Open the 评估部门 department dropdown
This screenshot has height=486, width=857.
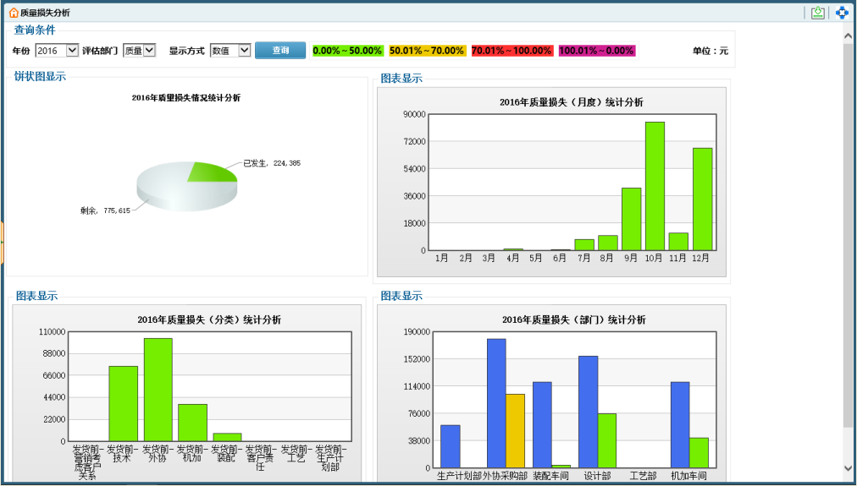pyautogui.click(x=150, y=51)
